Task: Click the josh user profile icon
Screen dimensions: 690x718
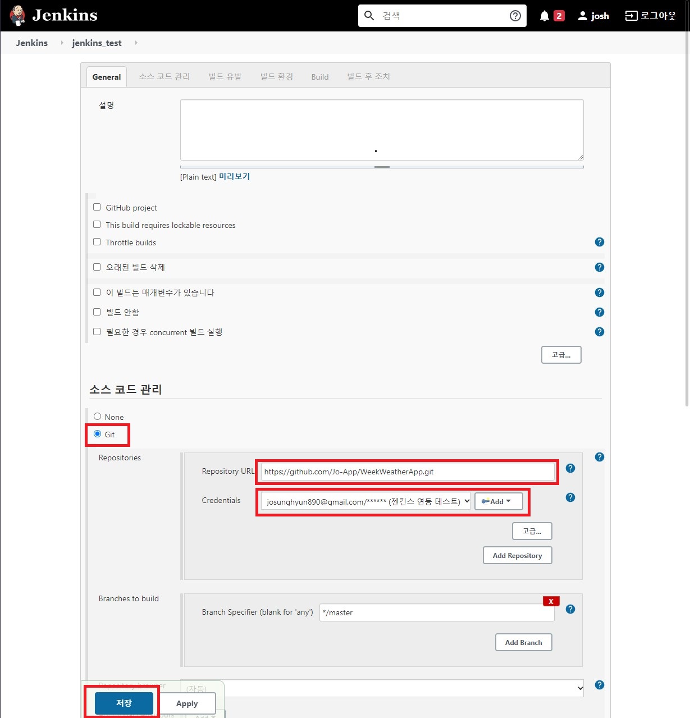Action: pos(583,16)
